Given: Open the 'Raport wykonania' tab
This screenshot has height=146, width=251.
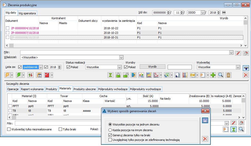Looking at the screenshot, I should click(33, 89).
